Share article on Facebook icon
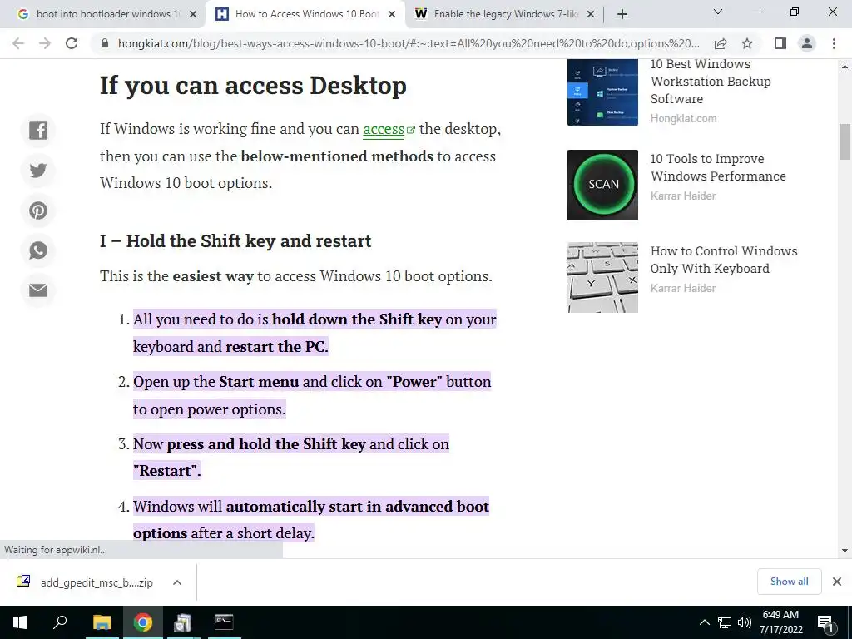This screenshot has height=639, width=852. (38, 131)
